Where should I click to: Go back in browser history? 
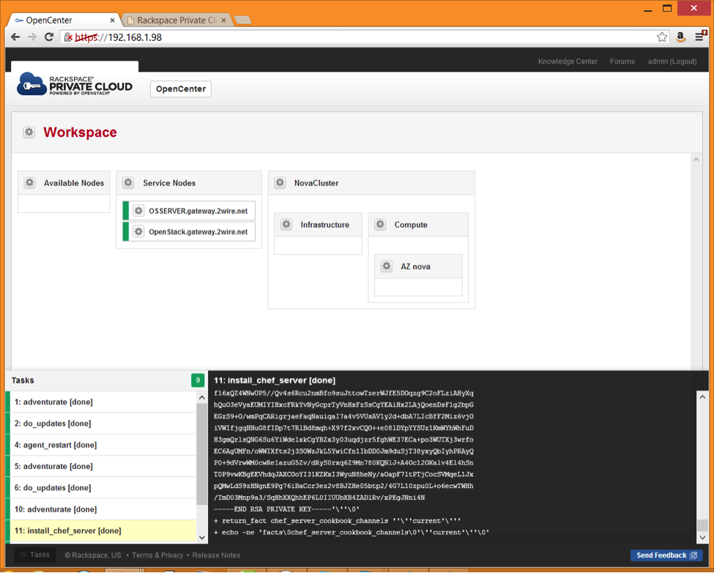click(x=15, y=37)
